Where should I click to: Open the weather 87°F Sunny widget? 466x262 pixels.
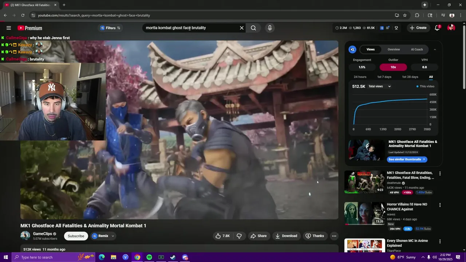pos(403,257)
